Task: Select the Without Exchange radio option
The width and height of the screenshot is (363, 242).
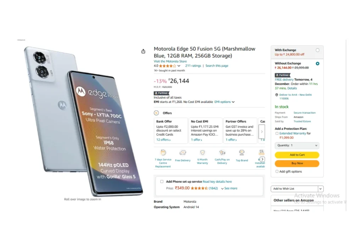Action: 317,63
